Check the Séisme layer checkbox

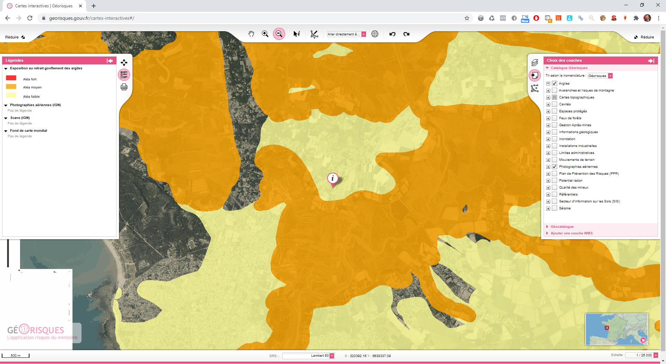click(x=554, y=208)
